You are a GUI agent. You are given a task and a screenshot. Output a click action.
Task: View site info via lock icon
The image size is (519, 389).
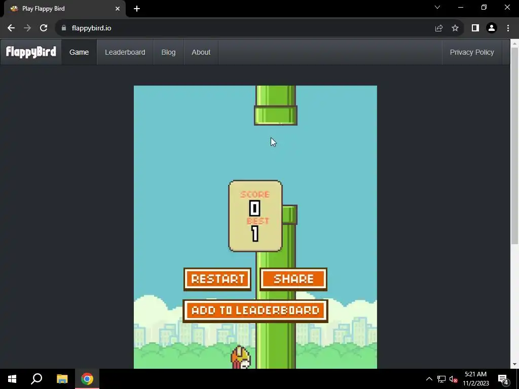click(x=64, y=28)
